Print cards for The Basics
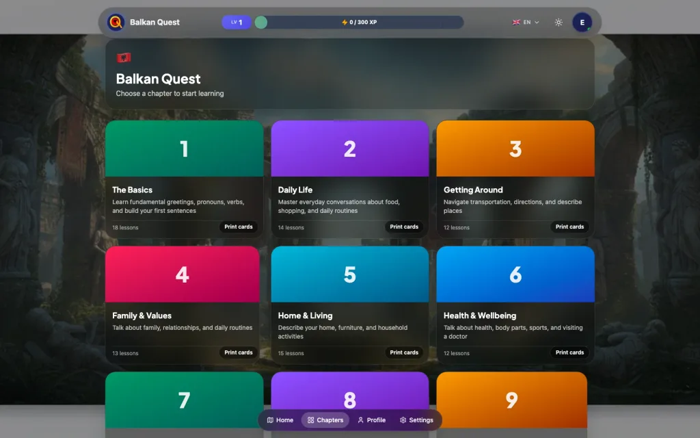 (x=239, y=227)
